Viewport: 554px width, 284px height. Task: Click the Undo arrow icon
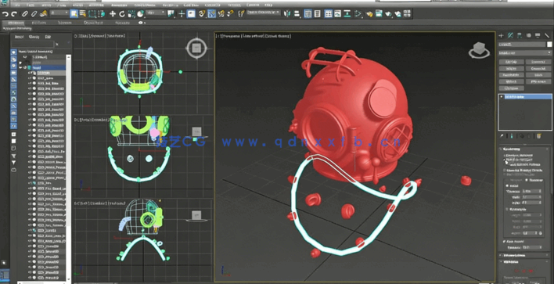coord(5,14)
